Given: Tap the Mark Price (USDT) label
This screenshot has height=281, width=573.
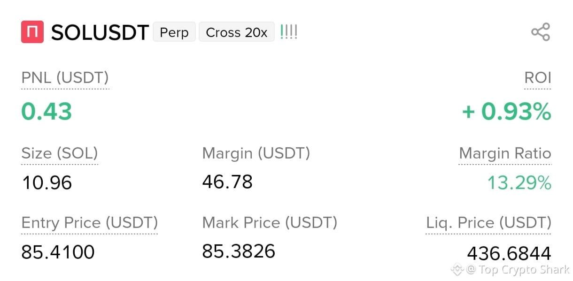Looking at the screenshot, I should (x=270, y=223).
